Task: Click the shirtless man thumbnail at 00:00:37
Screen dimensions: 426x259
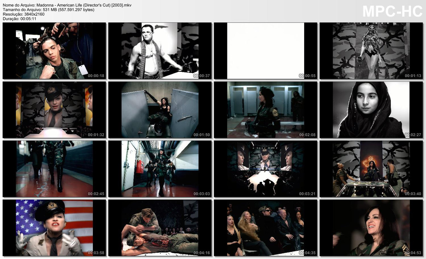Action: click(x=159, y=51)
